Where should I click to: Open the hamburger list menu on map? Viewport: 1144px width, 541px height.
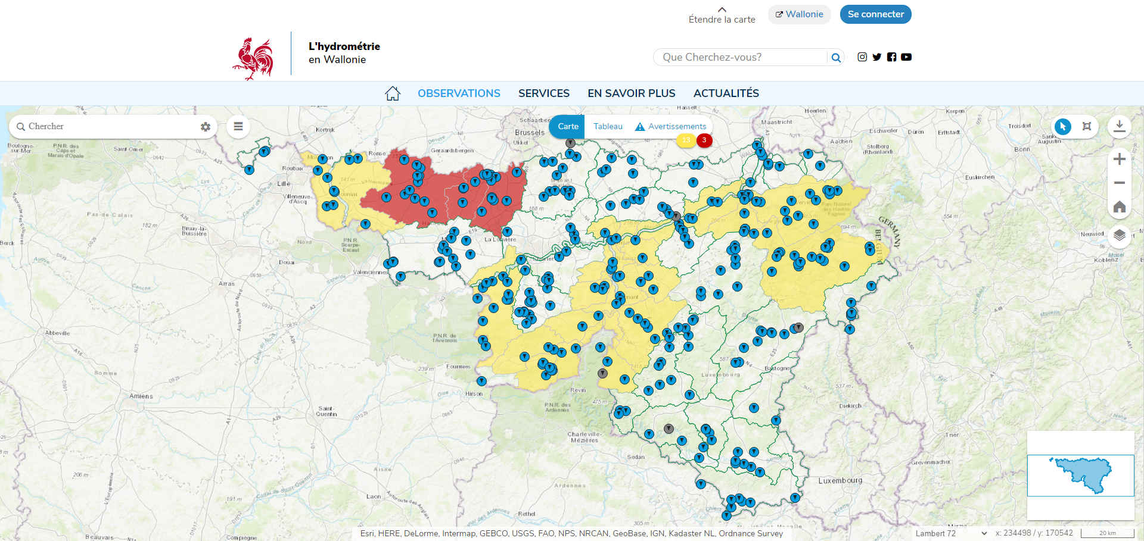[x=238, y=126]
